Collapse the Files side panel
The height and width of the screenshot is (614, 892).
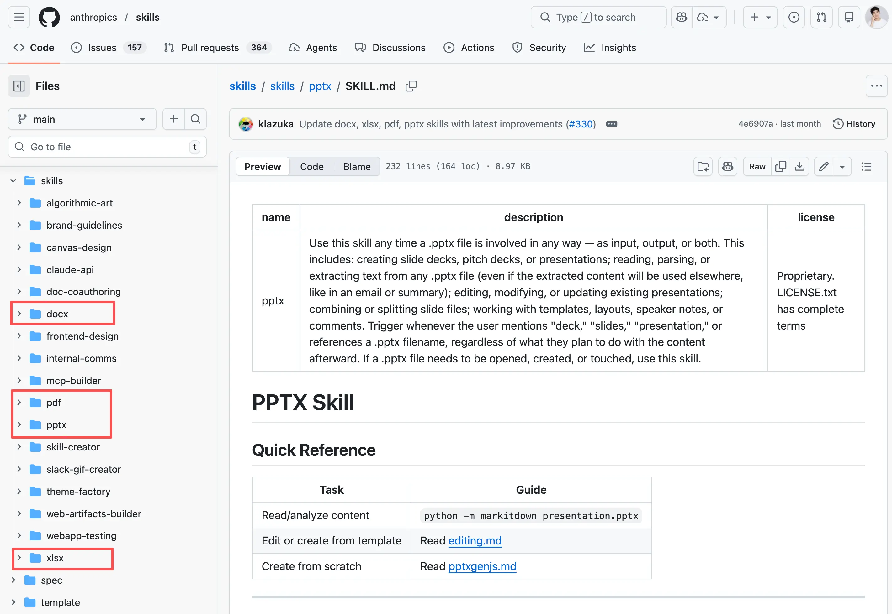[19, 86]
